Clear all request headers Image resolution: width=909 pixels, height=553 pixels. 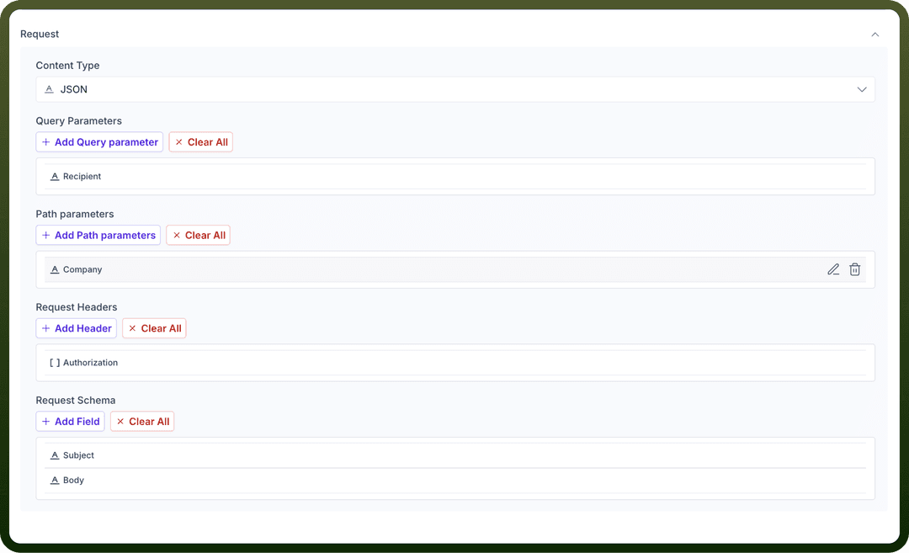(154, 328)
